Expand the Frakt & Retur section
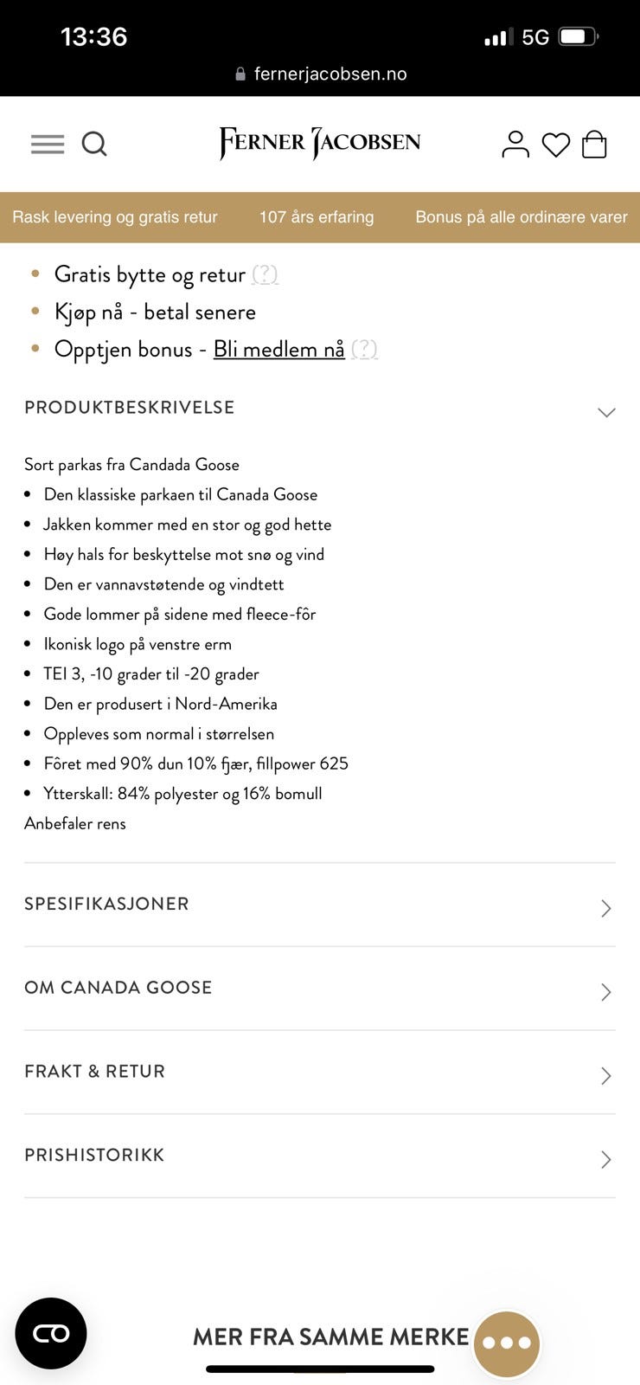Viewport: 640px width, 1385px height. [x=320, y=1073]
